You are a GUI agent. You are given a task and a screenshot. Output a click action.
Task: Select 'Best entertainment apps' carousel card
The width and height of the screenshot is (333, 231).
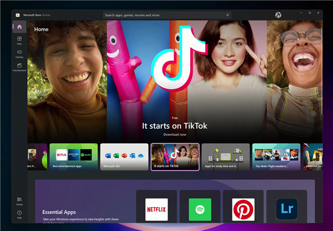73,157
